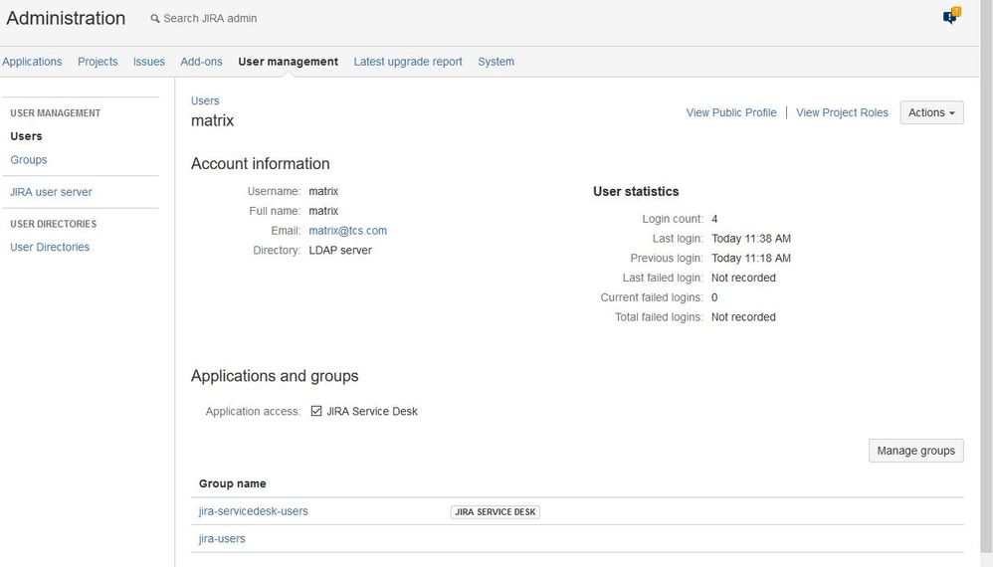Click the Last login time Today 11:38 AM

tap(750, 239)
